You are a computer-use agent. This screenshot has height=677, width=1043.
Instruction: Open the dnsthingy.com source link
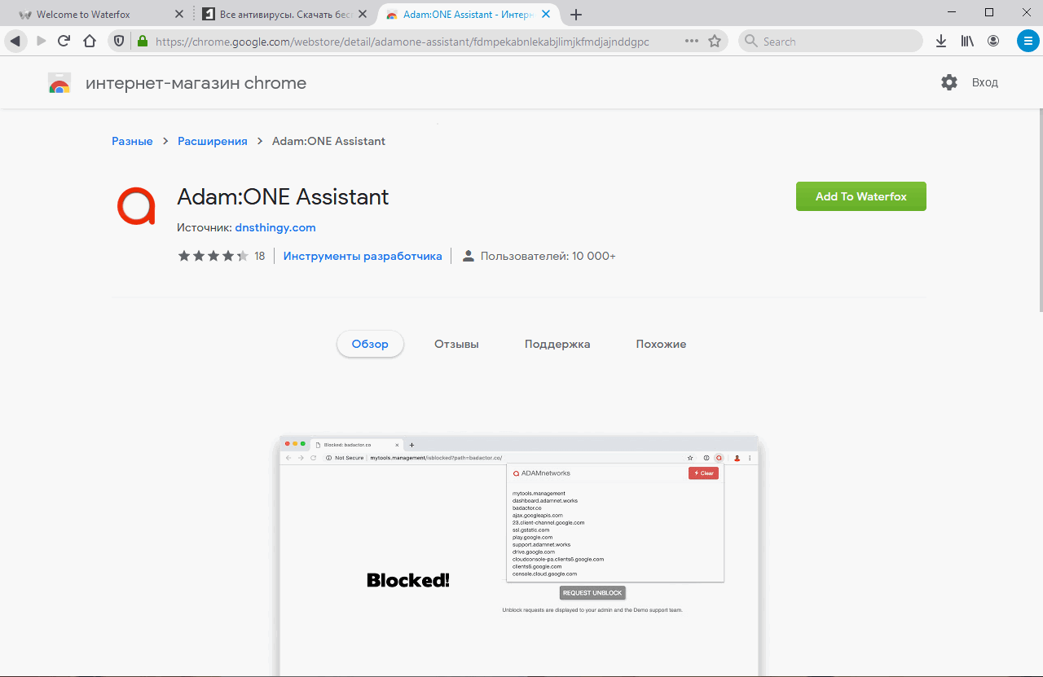pos(275,227)
